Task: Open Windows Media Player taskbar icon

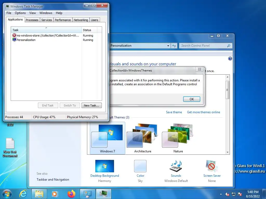Action: point(55,194)
